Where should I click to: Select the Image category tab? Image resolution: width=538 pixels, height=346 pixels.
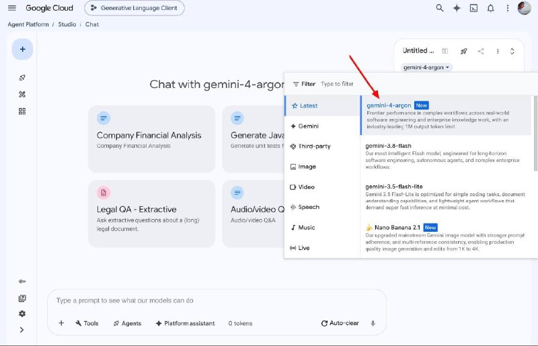click(x=322, y=167)
